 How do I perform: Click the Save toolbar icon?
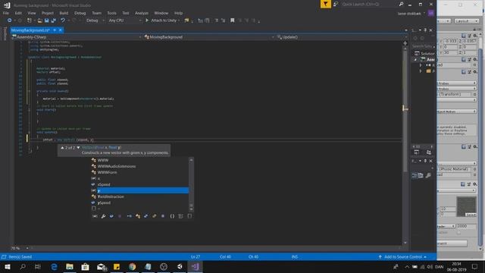coord(46,20)
